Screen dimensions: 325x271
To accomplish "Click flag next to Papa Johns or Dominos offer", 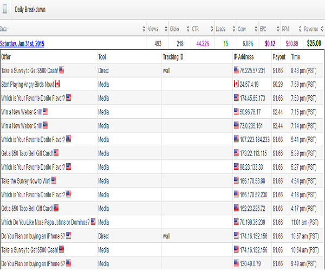I will tap(93, 222).
